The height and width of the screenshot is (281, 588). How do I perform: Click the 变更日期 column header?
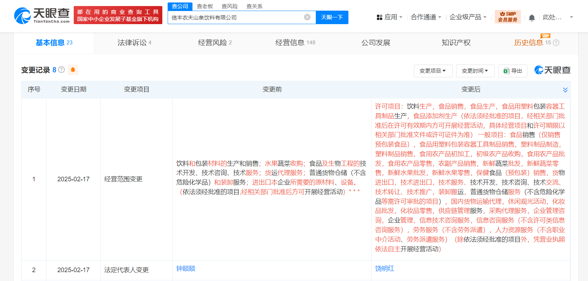[74, 89]
